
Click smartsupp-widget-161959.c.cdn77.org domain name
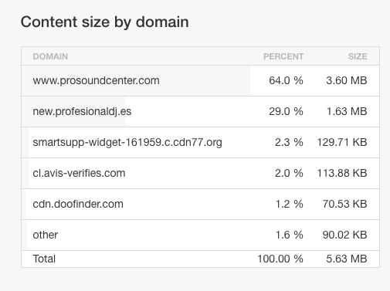coord(127,142)
